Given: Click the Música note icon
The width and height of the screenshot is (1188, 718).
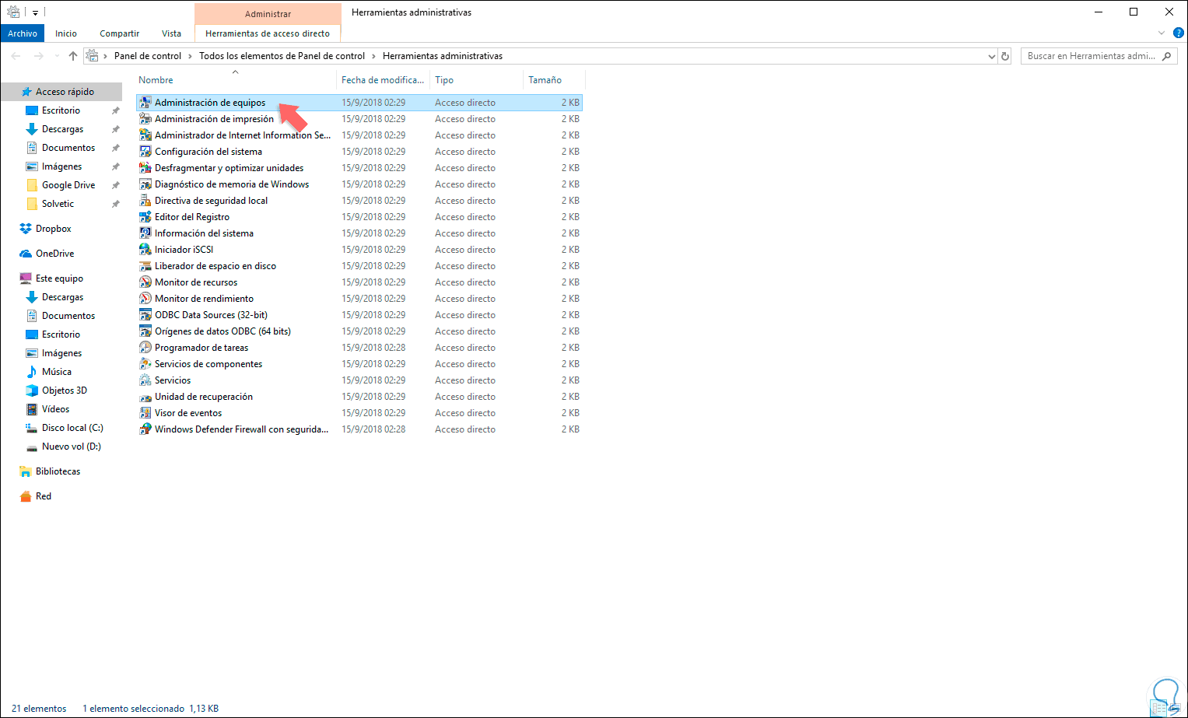Looking at the screenshot, I should 32,372.
